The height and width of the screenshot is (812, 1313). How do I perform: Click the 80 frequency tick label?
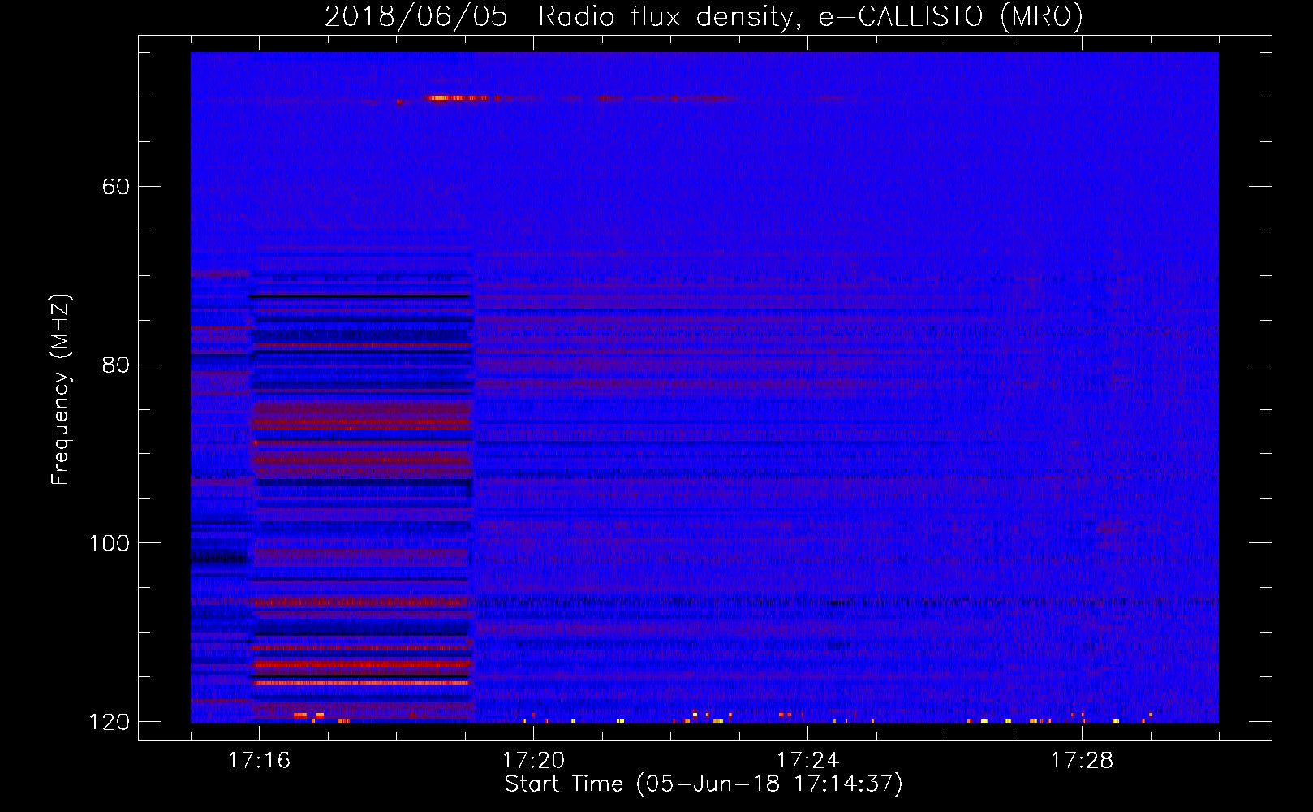(115, 365)
